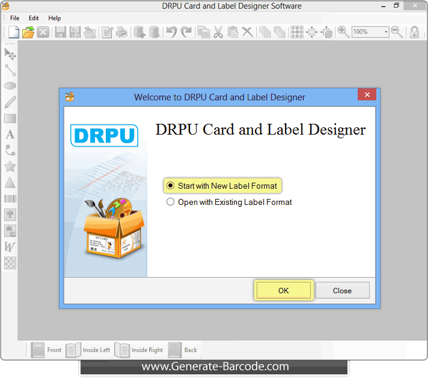Open the Edit menu

(x=34, y=18)
